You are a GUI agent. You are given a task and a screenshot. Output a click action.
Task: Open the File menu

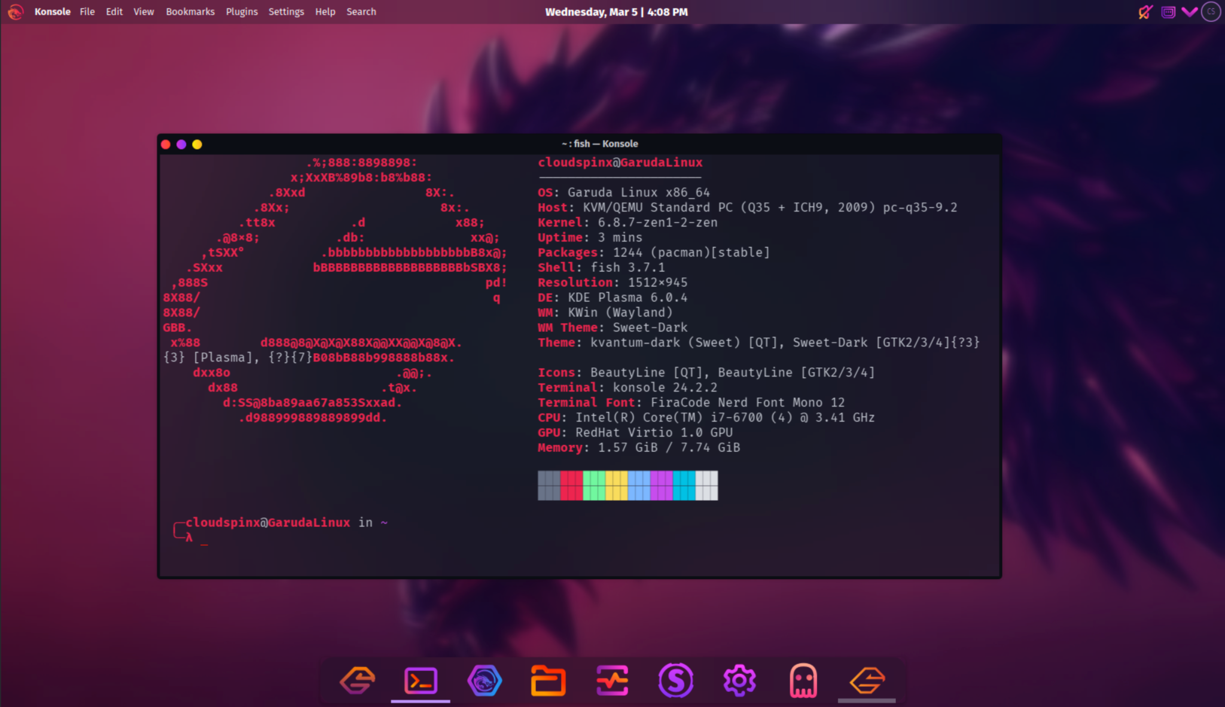(87, 11)
